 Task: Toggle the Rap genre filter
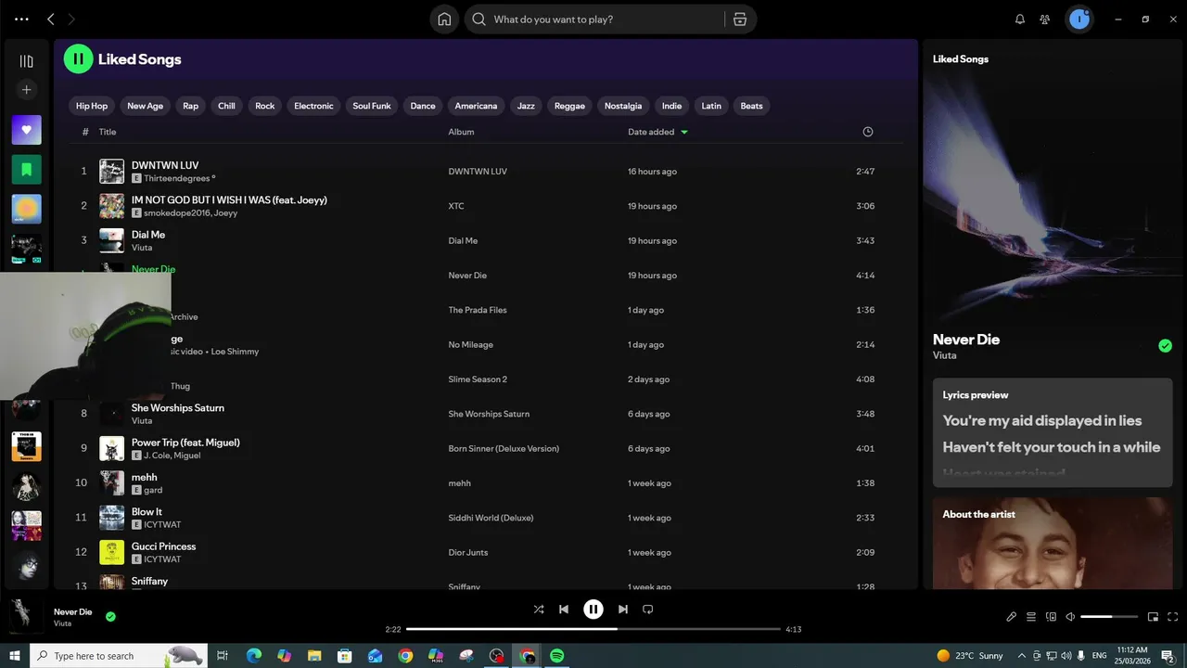[190, 106]
